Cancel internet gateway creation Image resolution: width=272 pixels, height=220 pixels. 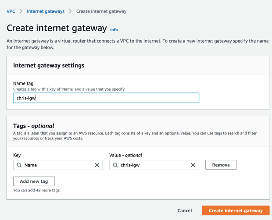[x=185, y=210]
